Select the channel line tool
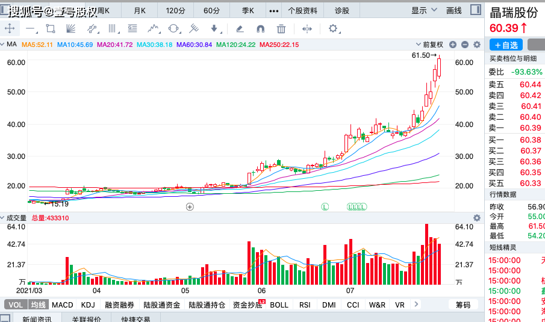This screenshot has width=545, height=322. [92, 29]
